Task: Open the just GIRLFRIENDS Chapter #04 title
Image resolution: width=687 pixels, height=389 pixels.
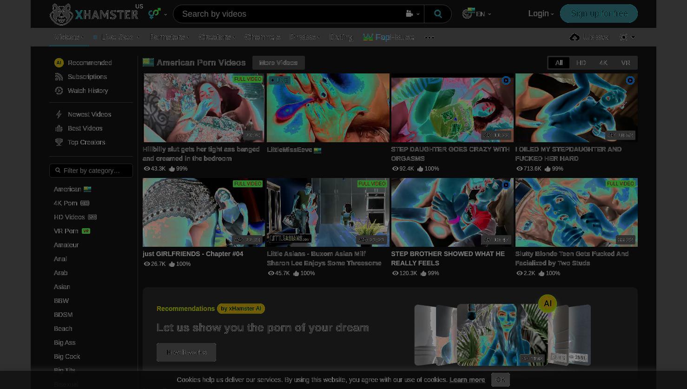Action: click(x=193, y=254)
